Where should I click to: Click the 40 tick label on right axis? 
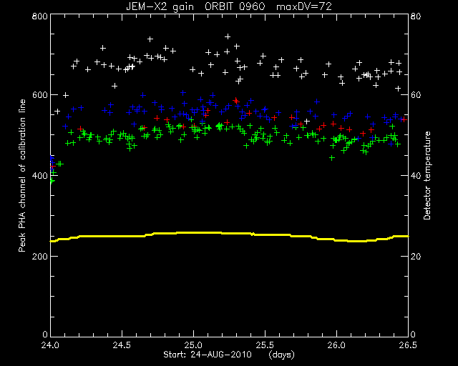click(x=416, y=176)
